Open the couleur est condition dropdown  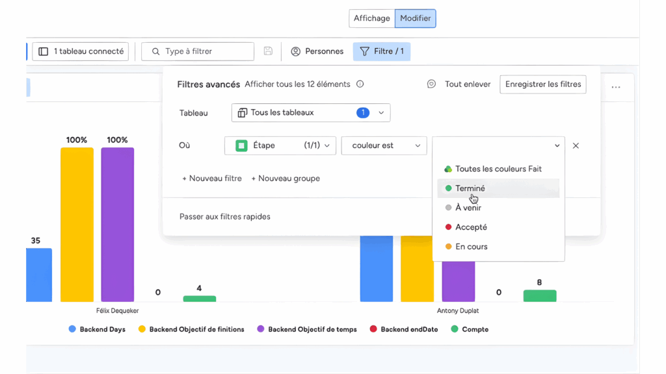tap(384, 145)
